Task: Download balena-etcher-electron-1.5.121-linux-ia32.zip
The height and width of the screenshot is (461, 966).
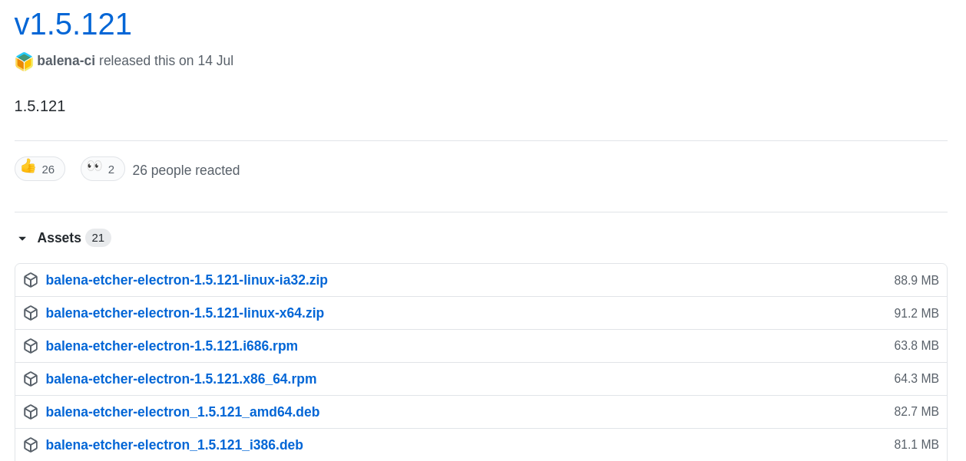Action: point(187,280)
